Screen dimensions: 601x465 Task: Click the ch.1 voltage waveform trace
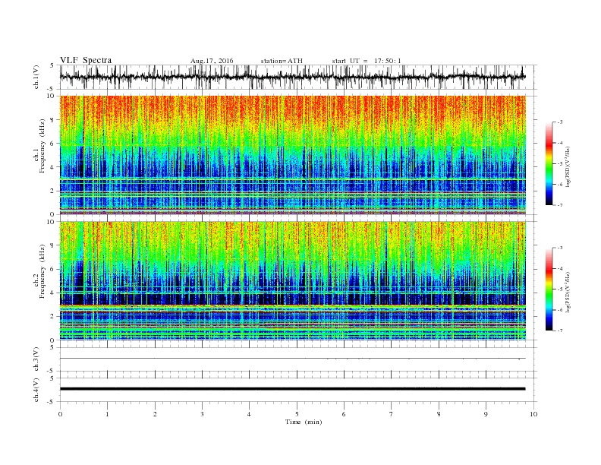pos(292,77)
